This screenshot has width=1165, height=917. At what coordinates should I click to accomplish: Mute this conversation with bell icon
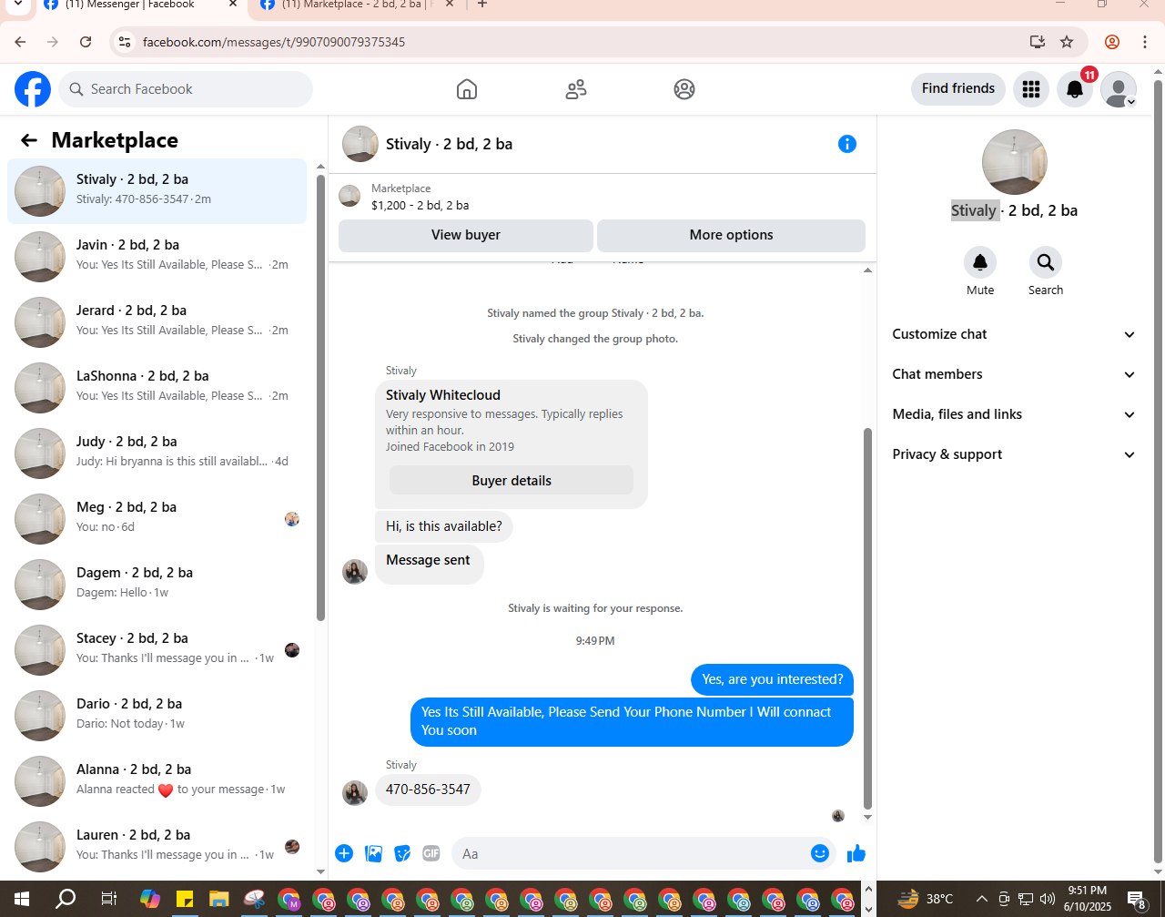coord(980,262)
